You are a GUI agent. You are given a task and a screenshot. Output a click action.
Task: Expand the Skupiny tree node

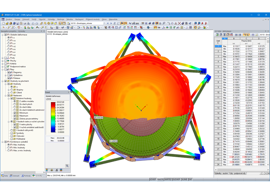9,90
